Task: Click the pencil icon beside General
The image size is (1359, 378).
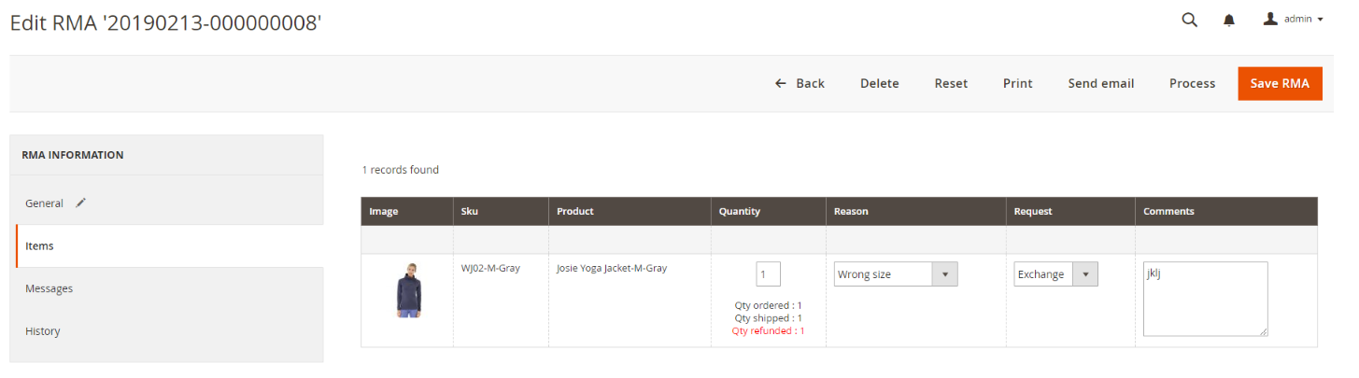Action: (81, 203)
